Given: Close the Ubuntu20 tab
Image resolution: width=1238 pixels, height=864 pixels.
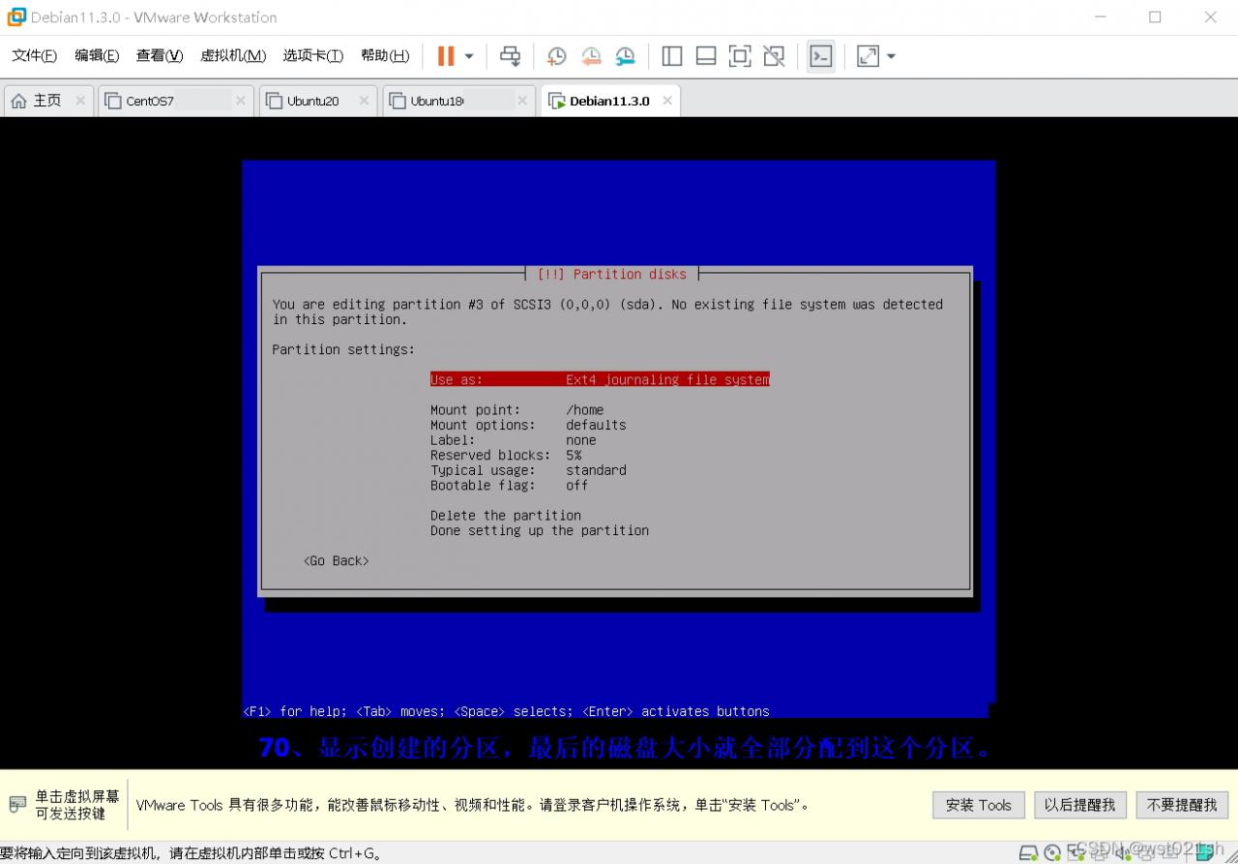Looking at the screenshot, I should [364, 101].
